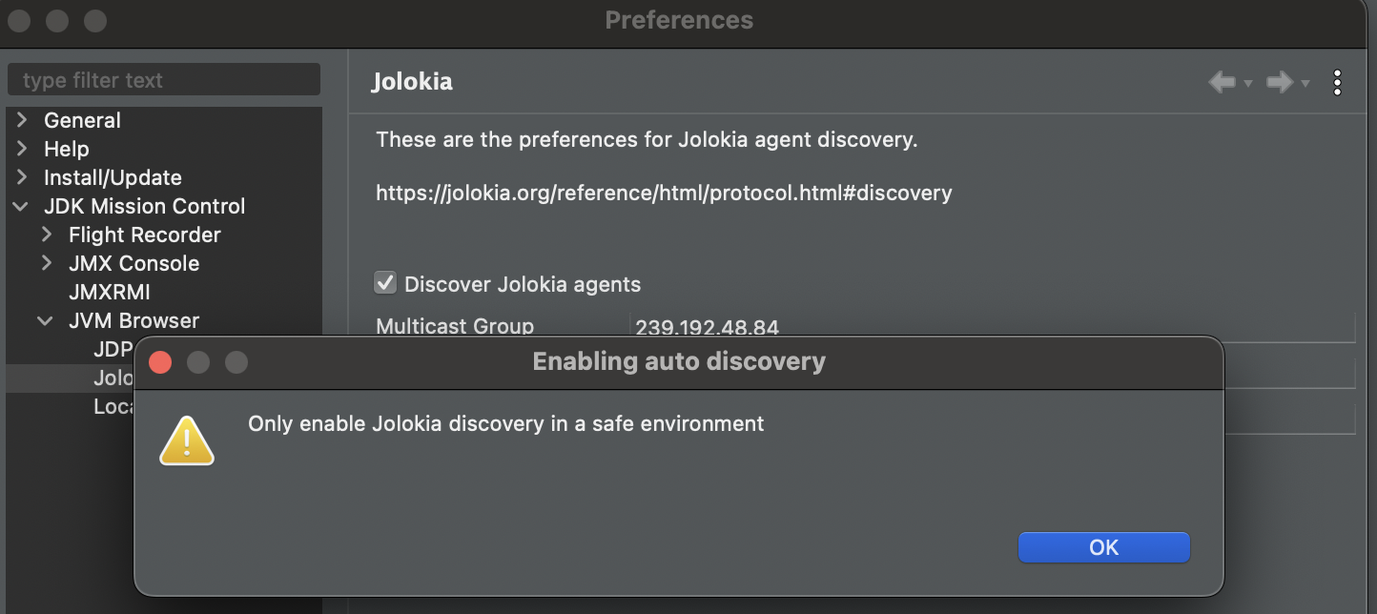This screenshot has height=614, width=1377.
Task: Click the yellow warning triangle icon
Action: pos(187,440)
